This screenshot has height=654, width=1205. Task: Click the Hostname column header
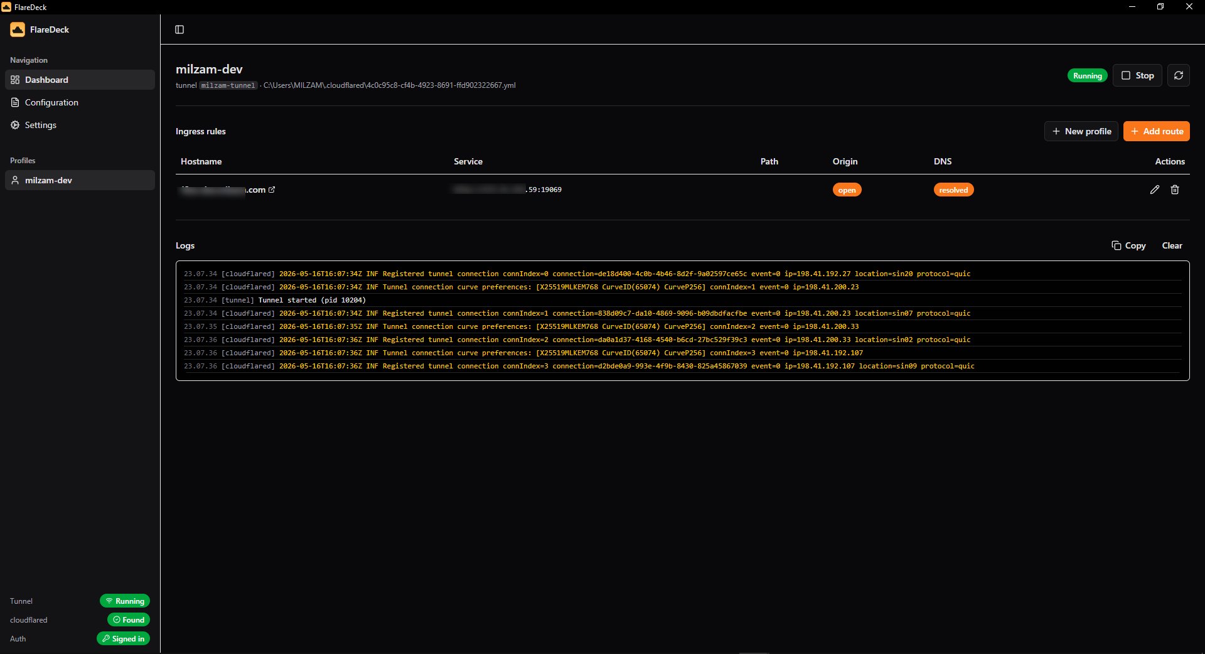[201, 161]
